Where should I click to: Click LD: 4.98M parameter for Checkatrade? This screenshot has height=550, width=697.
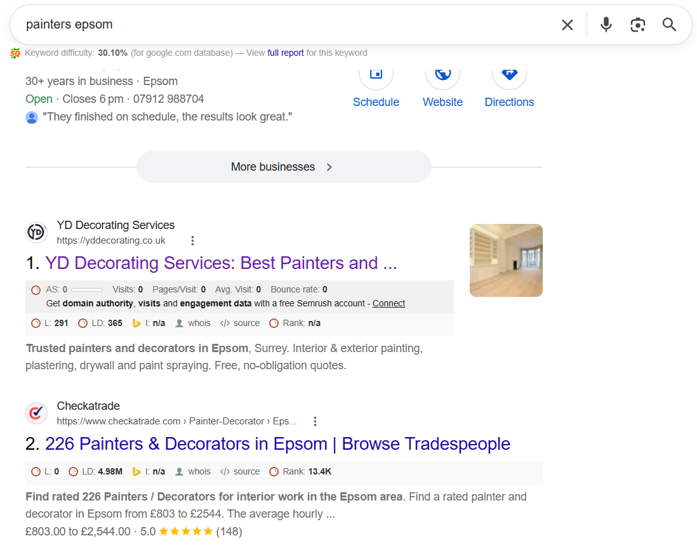(96, 472)
